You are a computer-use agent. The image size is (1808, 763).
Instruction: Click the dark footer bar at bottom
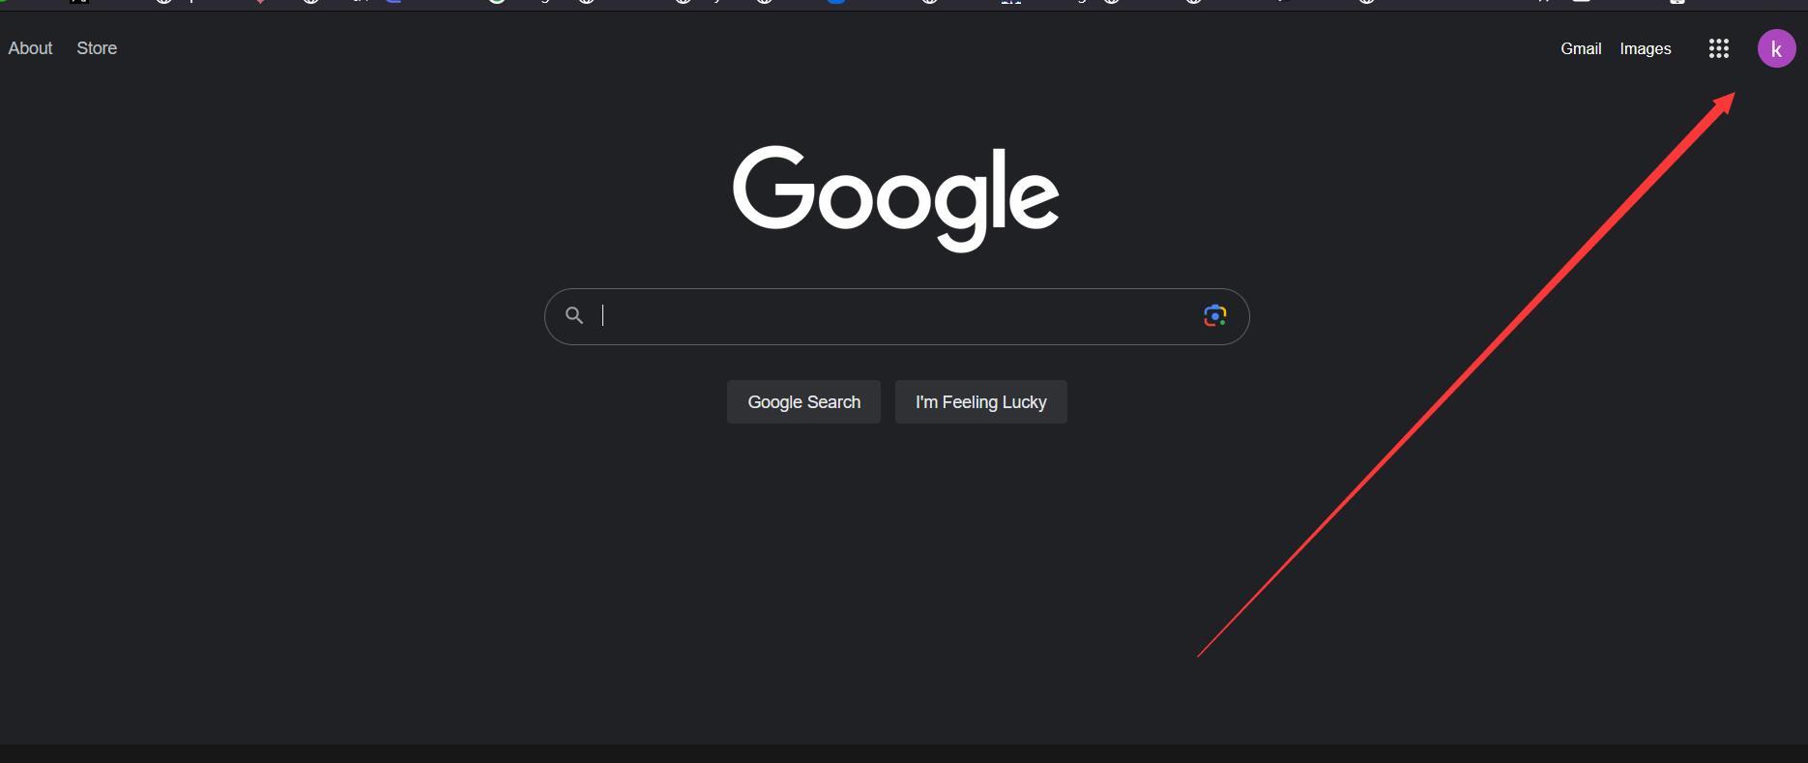904,753
